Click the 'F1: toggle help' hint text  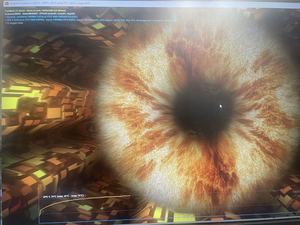point(14,23)
